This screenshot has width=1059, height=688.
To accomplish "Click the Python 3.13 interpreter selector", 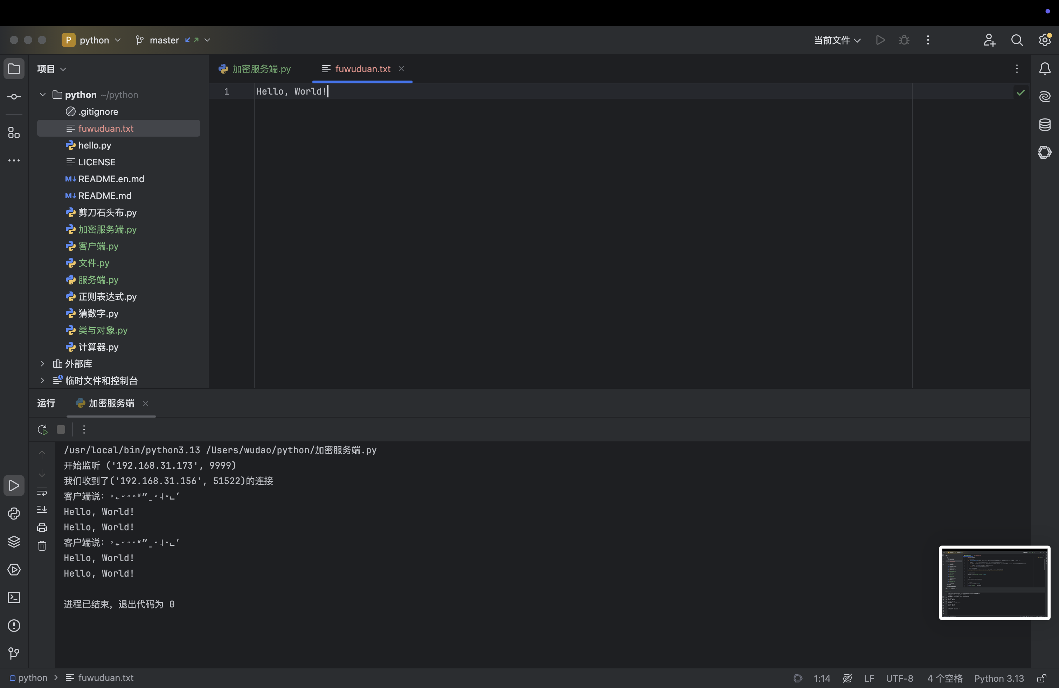I will coord(998,678).
